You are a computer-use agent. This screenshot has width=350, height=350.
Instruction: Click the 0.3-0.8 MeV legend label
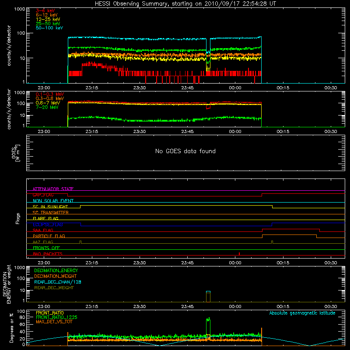(50, 99)
